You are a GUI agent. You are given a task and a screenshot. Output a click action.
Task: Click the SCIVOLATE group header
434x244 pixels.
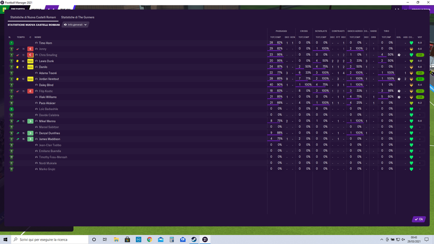[x=321, y=31]
